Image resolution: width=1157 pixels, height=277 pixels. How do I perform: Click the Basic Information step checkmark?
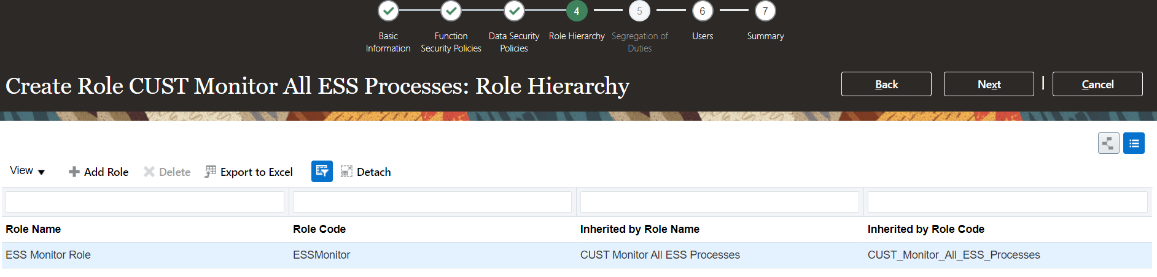pos(388,11)
